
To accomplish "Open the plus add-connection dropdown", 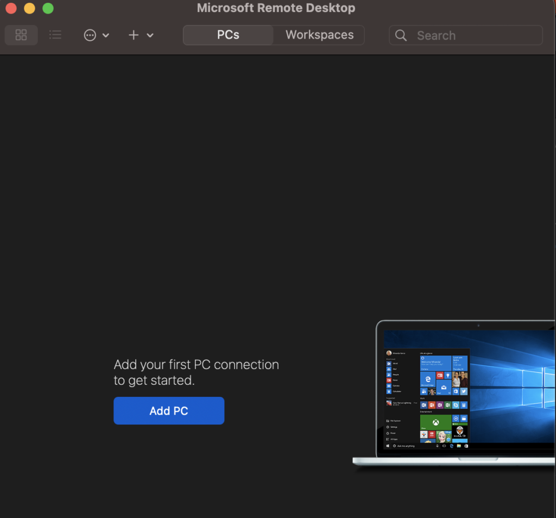I will pos(141,35).
